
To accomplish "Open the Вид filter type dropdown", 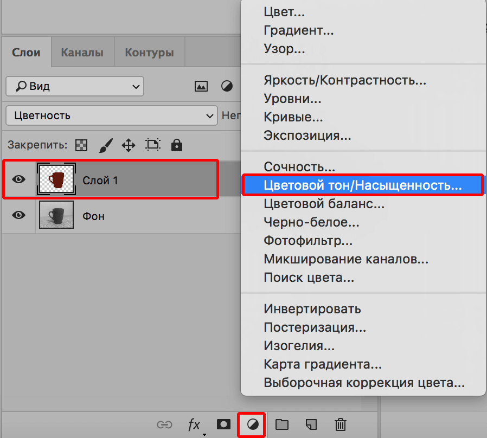I will tap(75, 86).
